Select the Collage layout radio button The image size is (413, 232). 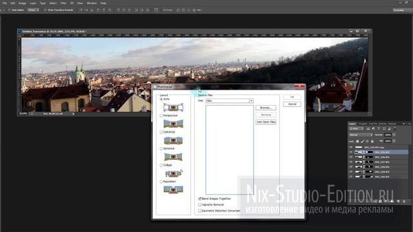click(x=161, y=165)
